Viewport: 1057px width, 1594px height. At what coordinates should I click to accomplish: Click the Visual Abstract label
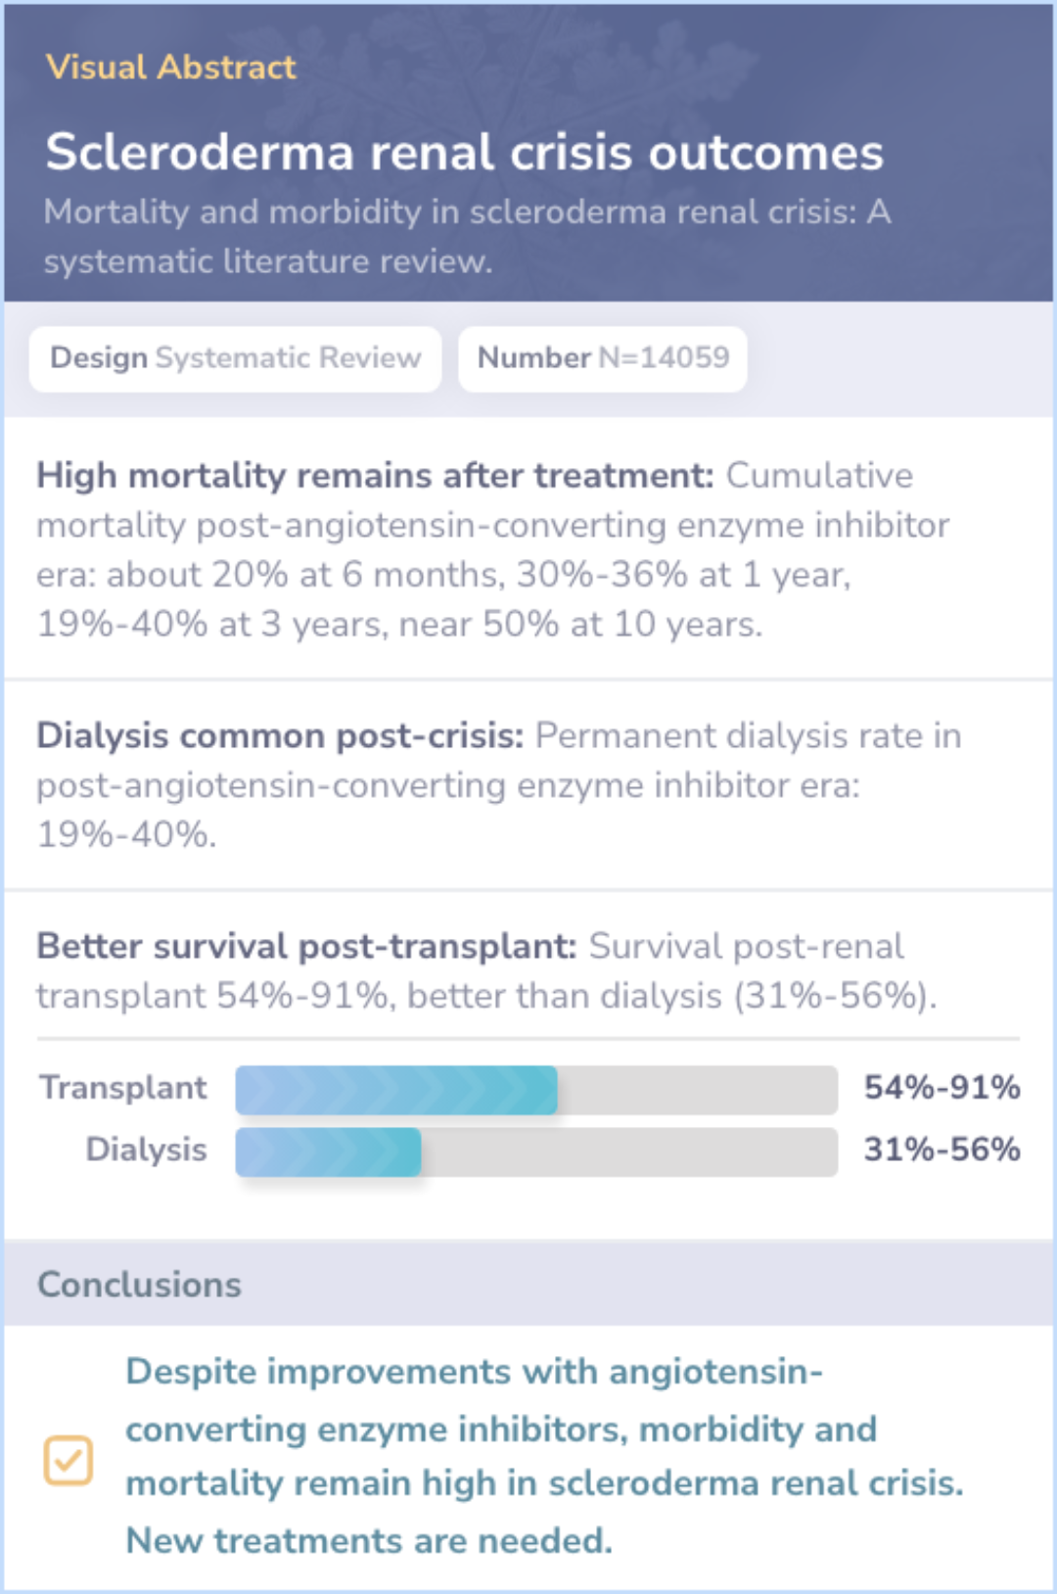[x=170, y=67]
